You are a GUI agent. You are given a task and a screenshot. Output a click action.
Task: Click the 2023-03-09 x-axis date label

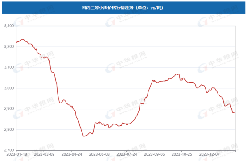(x=44, y=154)
